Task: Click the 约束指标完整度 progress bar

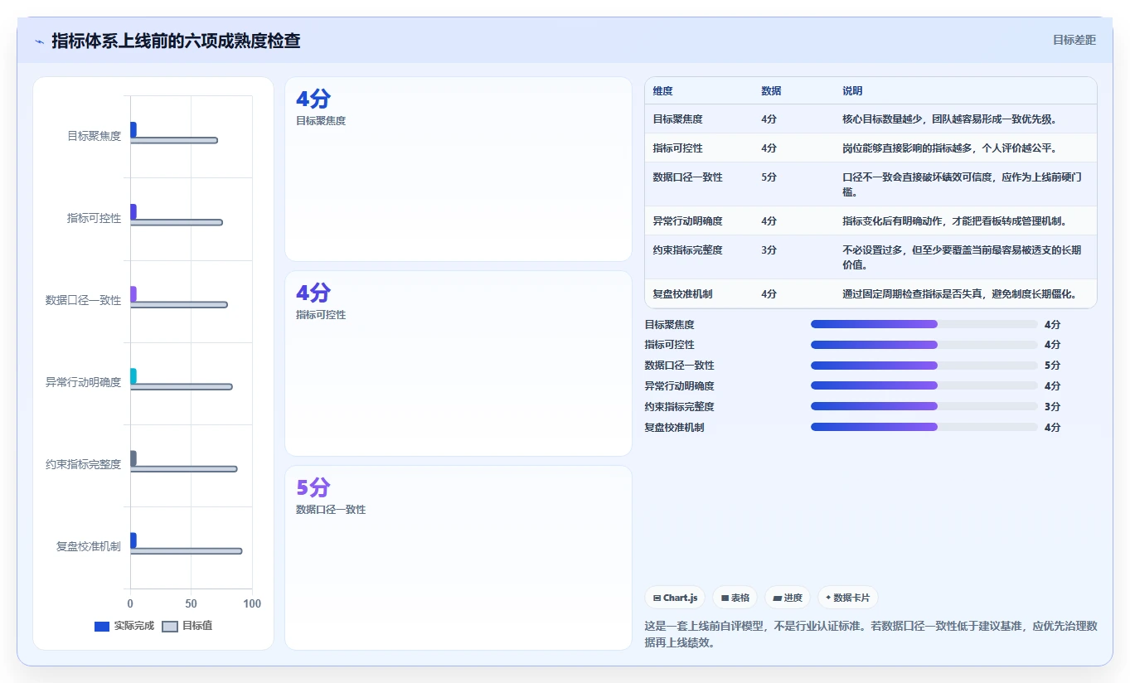Action: point(924,406)
